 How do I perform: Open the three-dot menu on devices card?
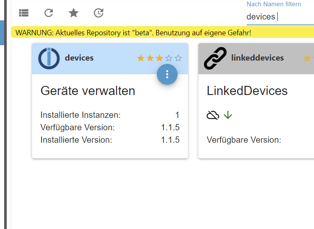(167, 74)
